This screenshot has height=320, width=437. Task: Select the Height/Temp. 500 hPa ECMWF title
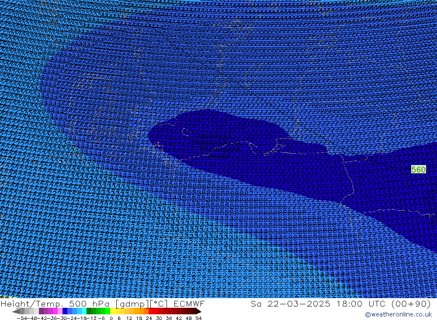click(103, 303)
